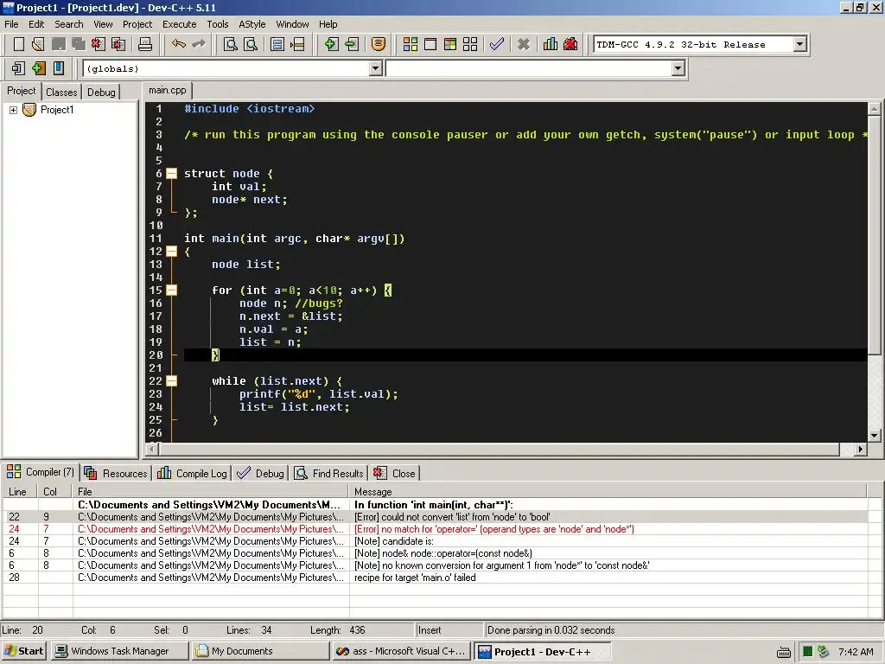Open the Find Results bottom tab
Image resolution: width=885 pixels, height=664 pixels.
(x=328, y=473)
